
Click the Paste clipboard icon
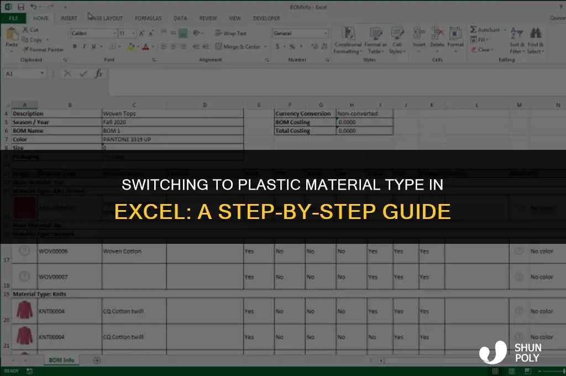coord(12,35)
